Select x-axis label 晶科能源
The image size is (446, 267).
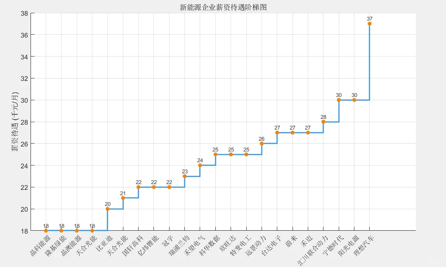point(40,246)
